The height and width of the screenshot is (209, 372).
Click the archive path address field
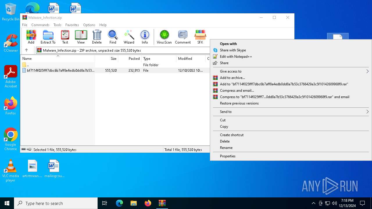click(x=122, y=50)
